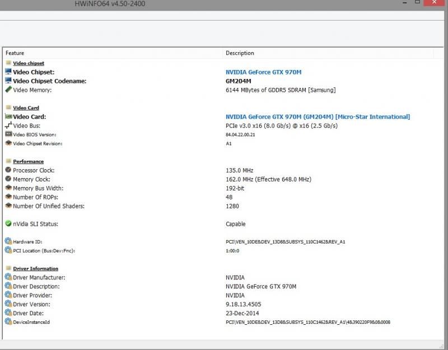Screen dimensions: 448x350
Task: Click the gear icon beside Driver Manufacturer
Action: click(8, 277)
